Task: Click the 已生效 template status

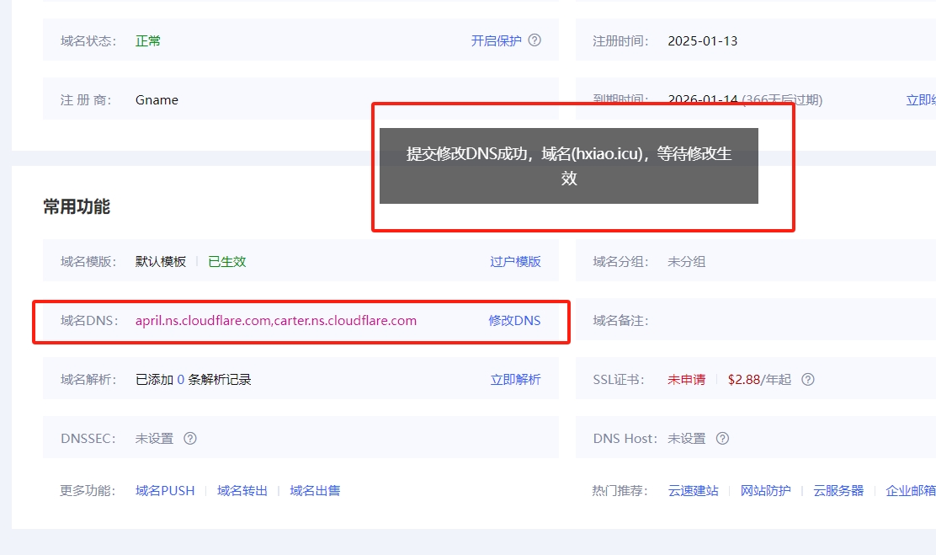Action: coord(226,262)
